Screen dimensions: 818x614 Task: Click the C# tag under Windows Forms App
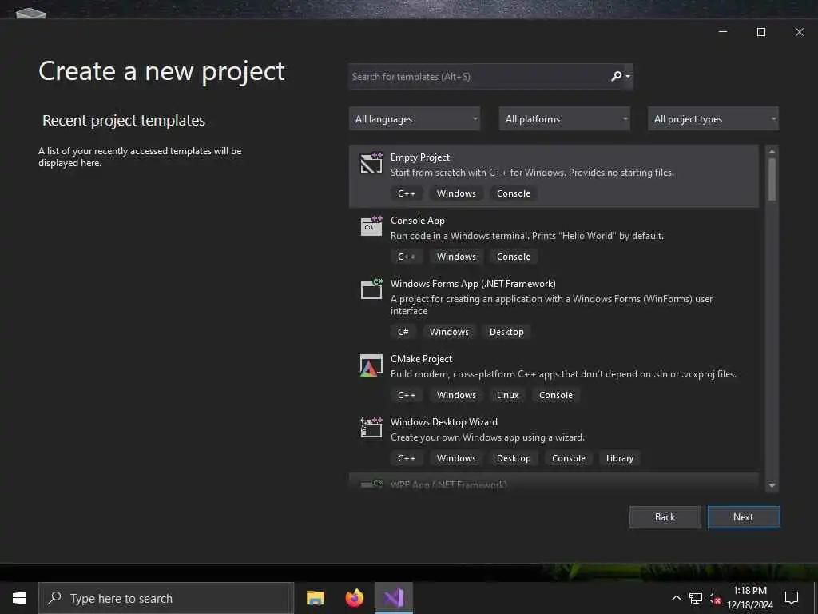coord(403,332)
